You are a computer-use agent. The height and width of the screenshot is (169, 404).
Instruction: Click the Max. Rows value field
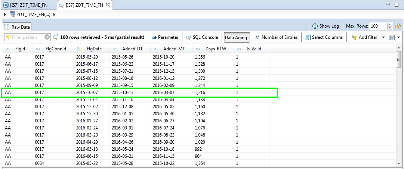click(x=378, y=26)
